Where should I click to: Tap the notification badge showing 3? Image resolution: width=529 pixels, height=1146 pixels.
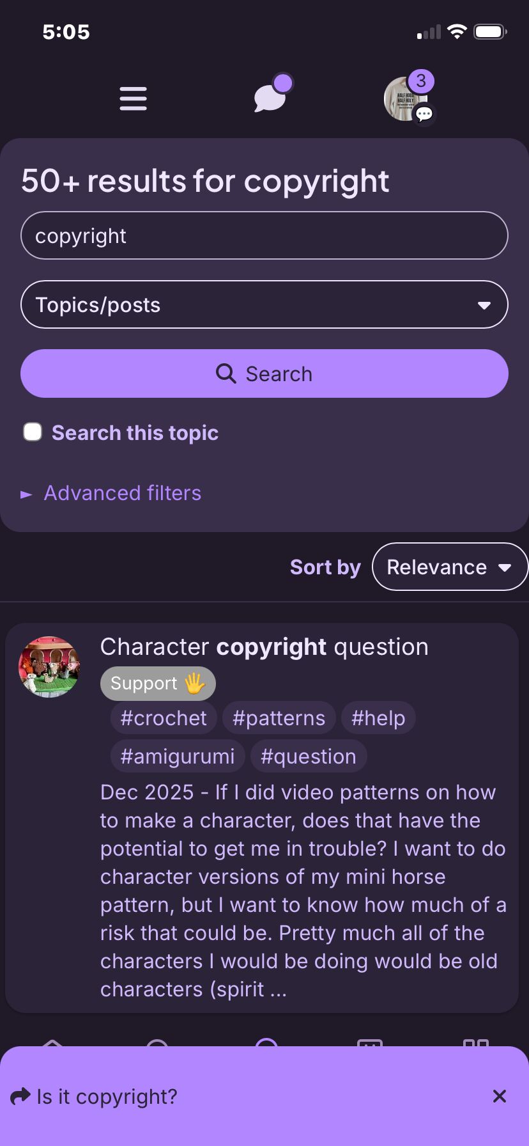pyautogui.click(x=420, y=81)
